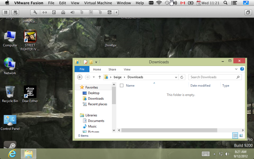Open the View ribbon tab
This screenshot has width=254, height=159.
tap(127, 70)
